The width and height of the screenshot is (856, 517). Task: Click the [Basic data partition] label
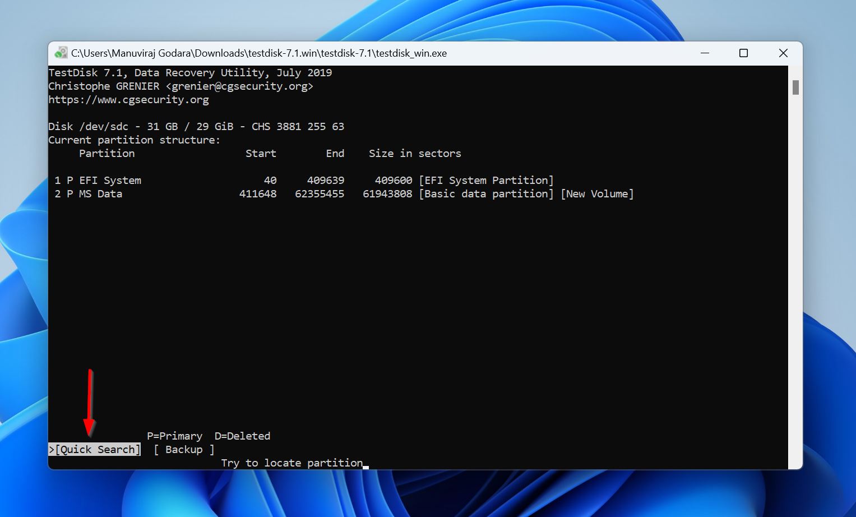pos(486,193)
